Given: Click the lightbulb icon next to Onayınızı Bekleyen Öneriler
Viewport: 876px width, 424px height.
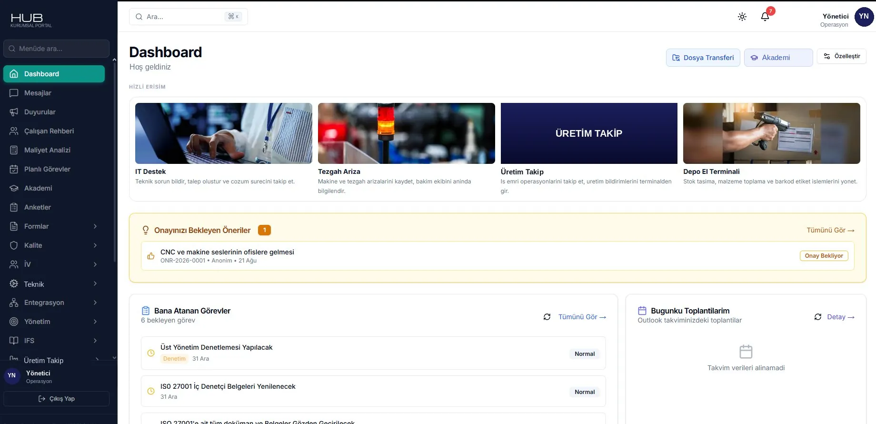Looking at the screenshot, I should [146, 230].
